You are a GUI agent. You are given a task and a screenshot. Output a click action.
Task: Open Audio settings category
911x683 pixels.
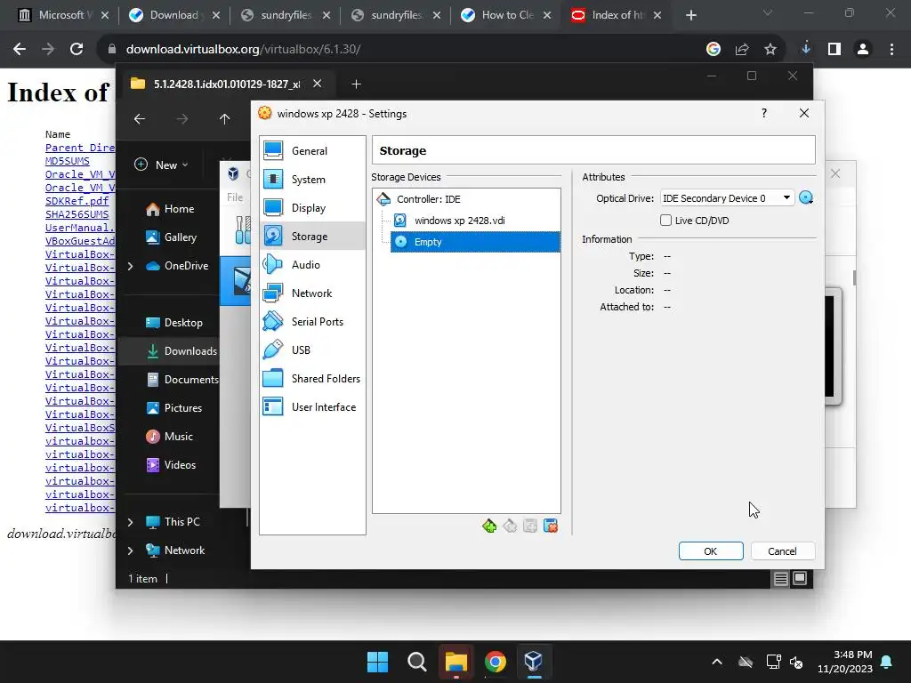pos(312,265)
